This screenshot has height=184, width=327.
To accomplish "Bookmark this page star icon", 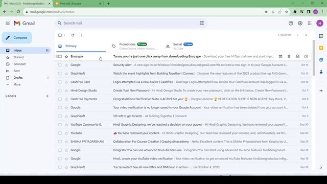I will tap(287, 12).
